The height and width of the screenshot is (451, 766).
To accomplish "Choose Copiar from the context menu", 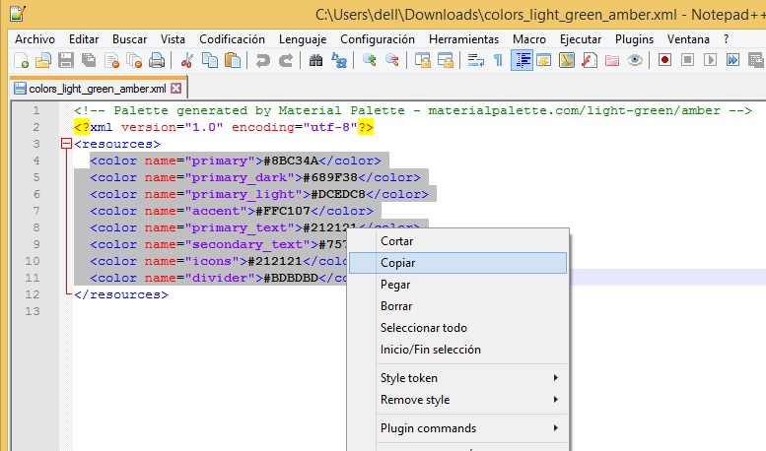I will tap(398, 263).
